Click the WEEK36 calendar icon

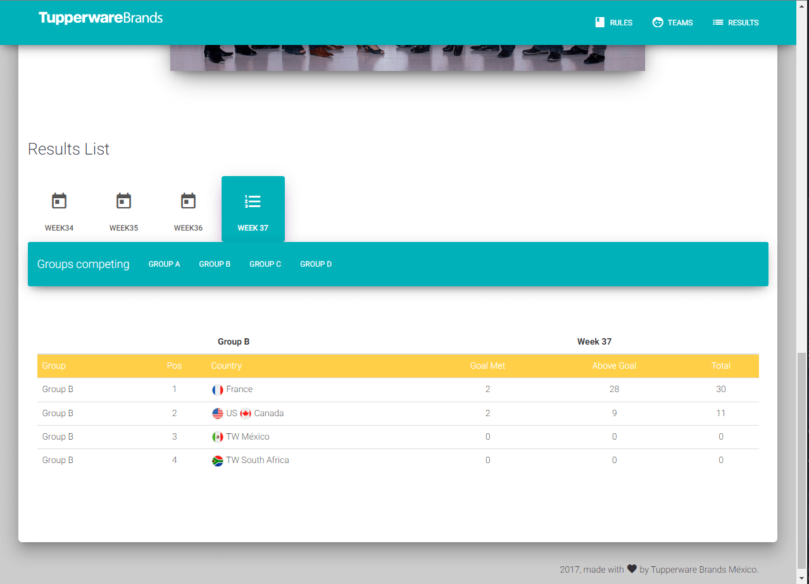[x=189, y=201]
